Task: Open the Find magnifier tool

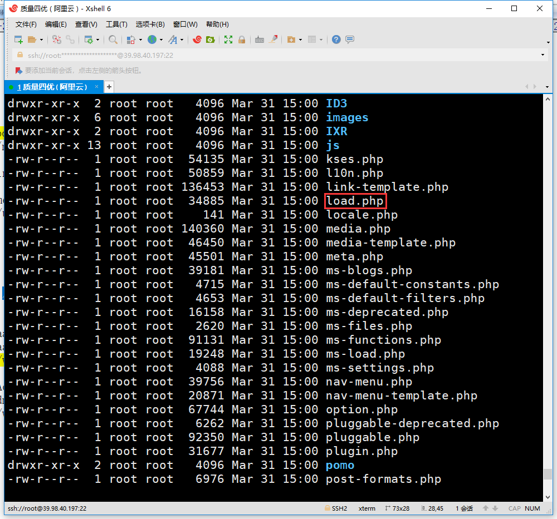Action: coord(113,39)
